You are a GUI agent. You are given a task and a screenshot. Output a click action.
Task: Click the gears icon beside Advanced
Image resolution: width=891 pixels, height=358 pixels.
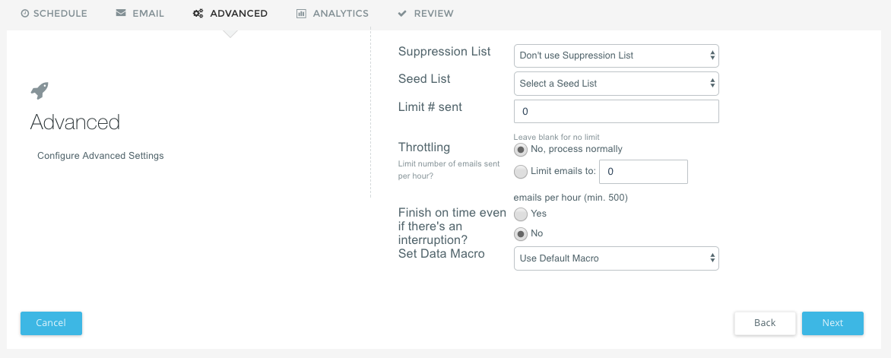pyautogui.click(x=198, y=14)
